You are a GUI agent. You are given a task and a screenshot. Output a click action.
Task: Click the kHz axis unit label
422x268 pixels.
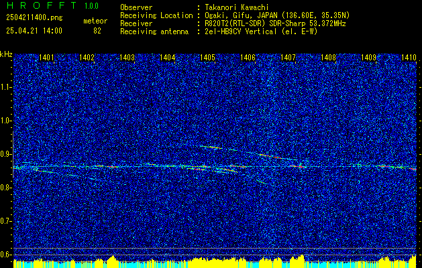[x=6, y=54]
